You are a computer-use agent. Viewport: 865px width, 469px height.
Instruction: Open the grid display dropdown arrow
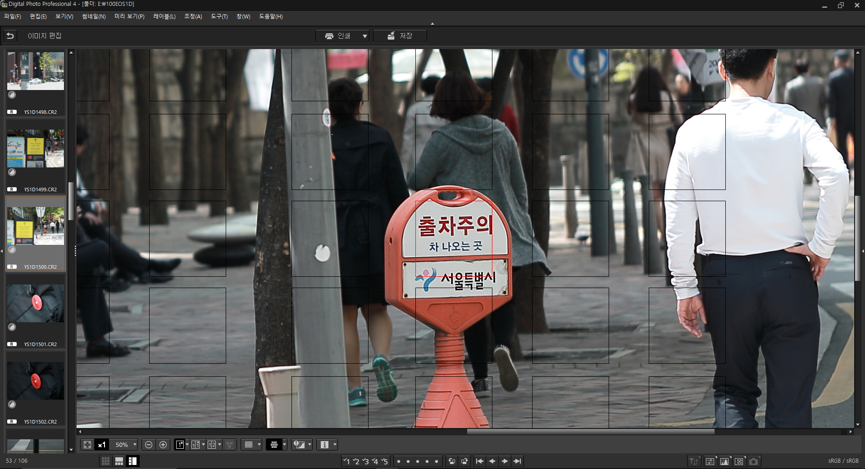click(259, 445)
